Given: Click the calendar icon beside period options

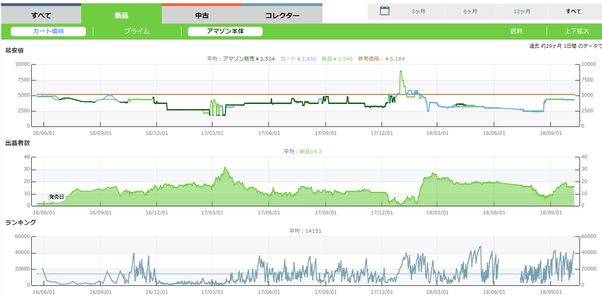Looking at the screenshot, I should (x=385, y=11).
